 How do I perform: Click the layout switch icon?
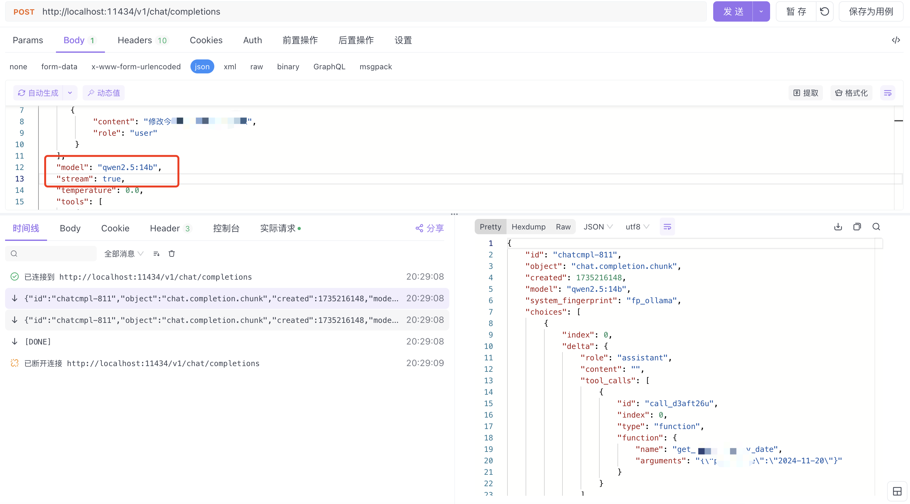pos(897,491)
